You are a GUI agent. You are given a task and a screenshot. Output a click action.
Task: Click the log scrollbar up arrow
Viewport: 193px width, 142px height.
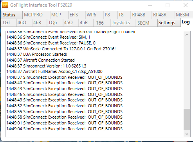[x=187, y=35]
